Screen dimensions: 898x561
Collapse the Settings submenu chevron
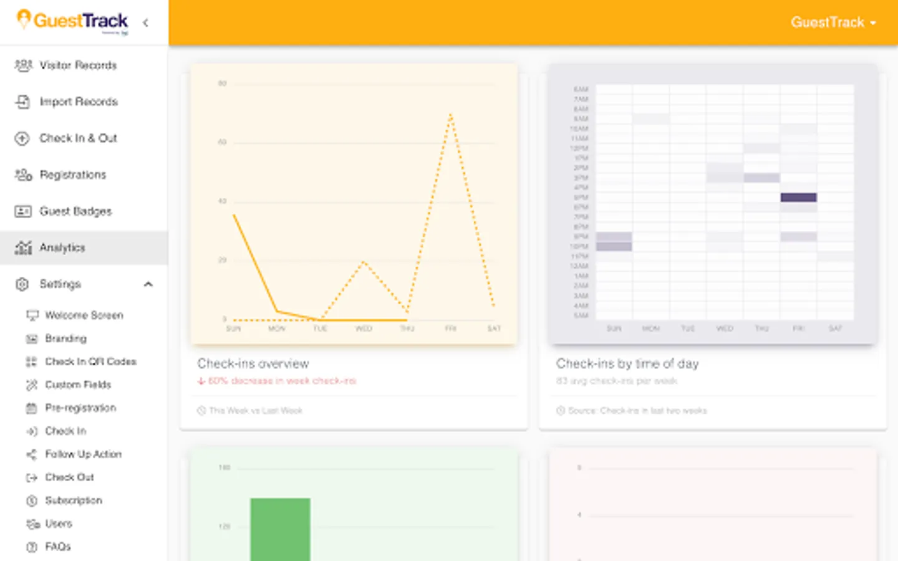[x=148, y=284]
